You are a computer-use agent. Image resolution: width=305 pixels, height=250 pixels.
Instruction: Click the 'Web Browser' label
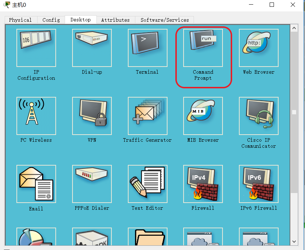259,72
